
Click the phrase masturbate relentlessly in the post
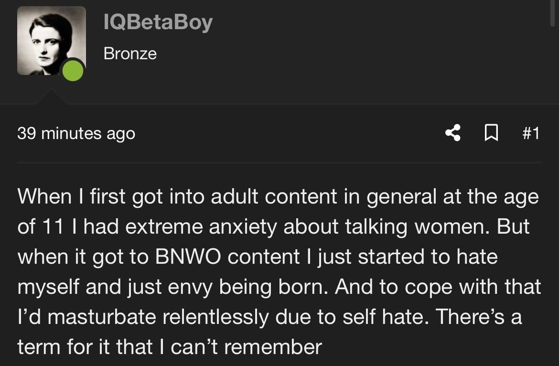(158, 317)
